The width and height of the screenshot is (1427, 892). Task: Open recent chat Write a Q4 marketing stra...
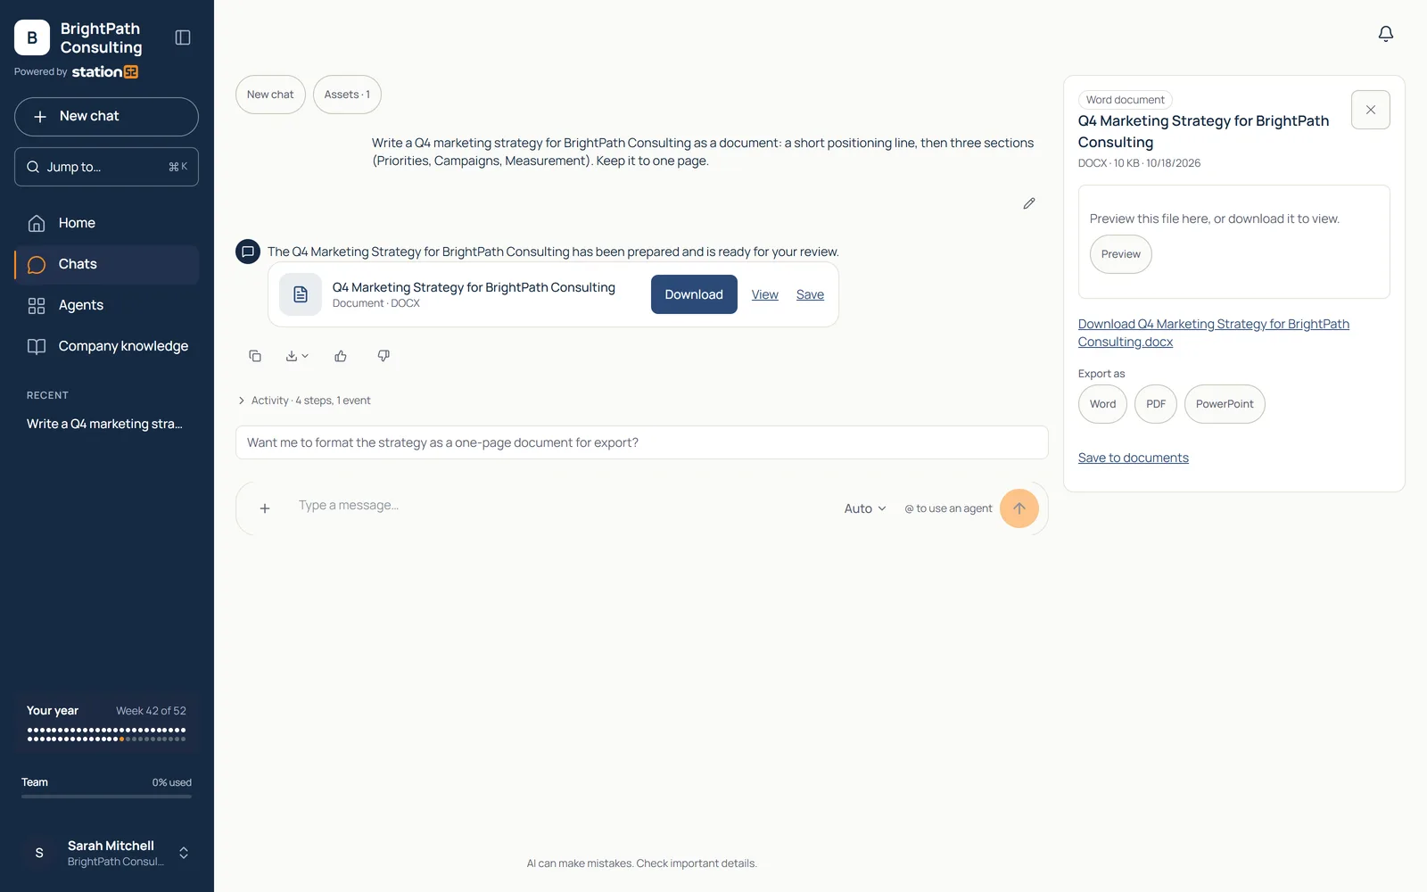[x=106, y=424]
